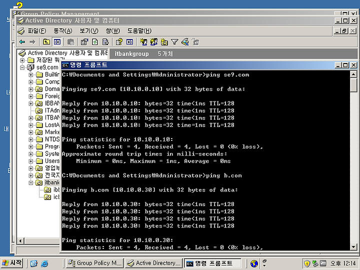Expand the Computers folder node
360x270 pixels.
(x=31, y=82)
